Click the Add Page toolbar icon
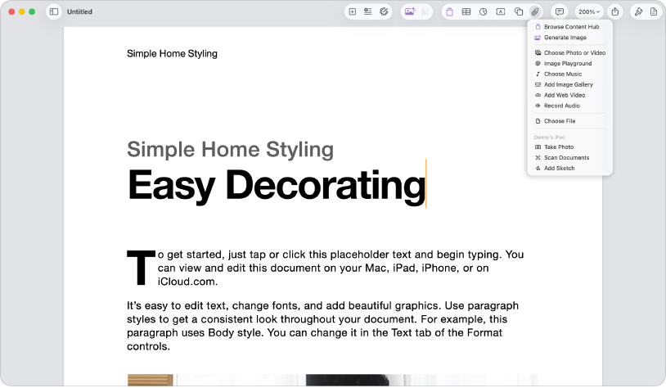This screenshot has height=388, width=666. [x=353, y=12]
